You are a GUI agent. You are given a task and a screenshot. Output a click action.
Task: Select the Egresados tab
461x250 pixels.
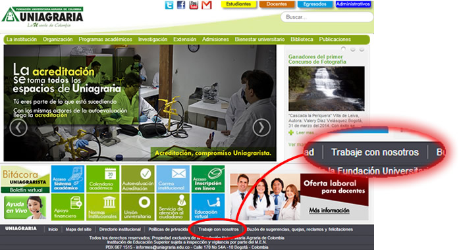pyautogui.click(x=315, y=5)
